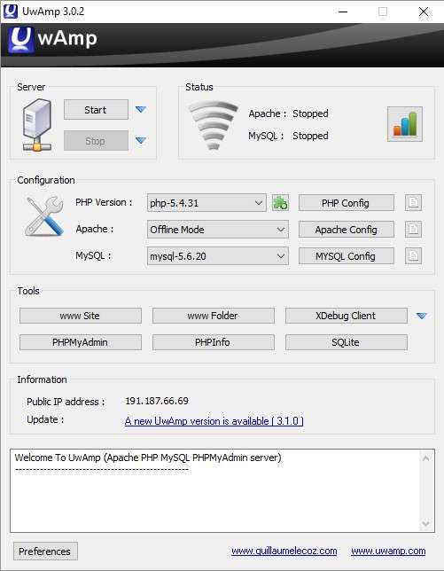
Task: Open the statistics bar chart icon
Action: [x=405, y=124]
